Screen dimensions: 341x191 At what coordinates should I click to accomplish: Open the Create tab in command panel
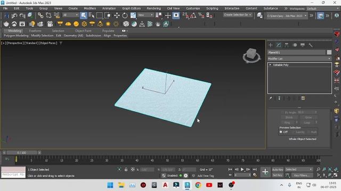click(271, 45)
